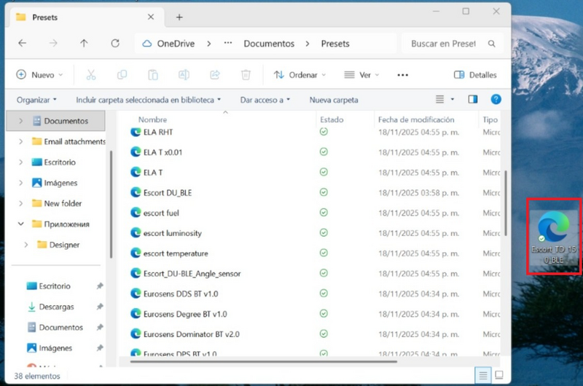Select the file Eurosens Dominator BT v2.0
The image size is (583, 386).
[192, 334]
